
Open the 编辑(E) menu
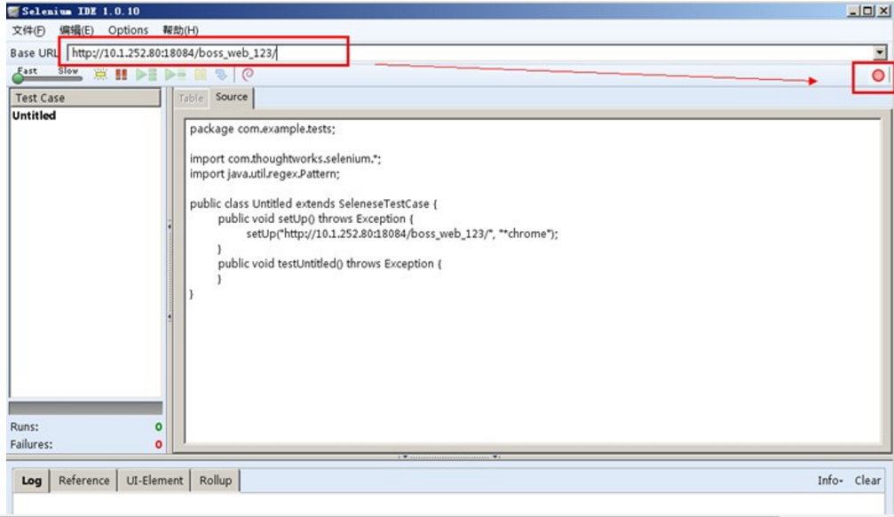pyautogui.click(x=76, y=30)
